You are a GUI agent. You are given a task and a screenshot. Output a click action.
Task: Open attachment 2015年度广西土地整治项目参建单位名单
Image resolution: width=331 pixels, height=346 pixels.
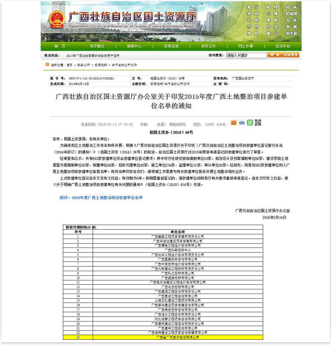(x=101, y=198)
